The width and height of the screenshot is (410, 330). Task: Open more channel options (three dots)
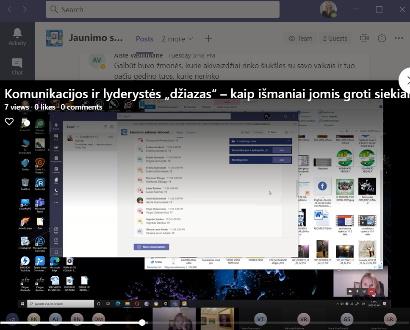399,38
